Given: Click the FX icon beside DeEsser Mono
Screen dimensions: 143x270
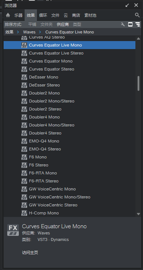Looking at the screenshot, I should pyautogui.click(x=24, y=77).
